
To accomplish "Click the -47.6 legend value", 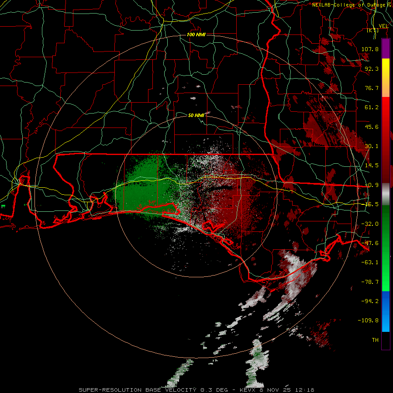I will [x=370, y=243].
